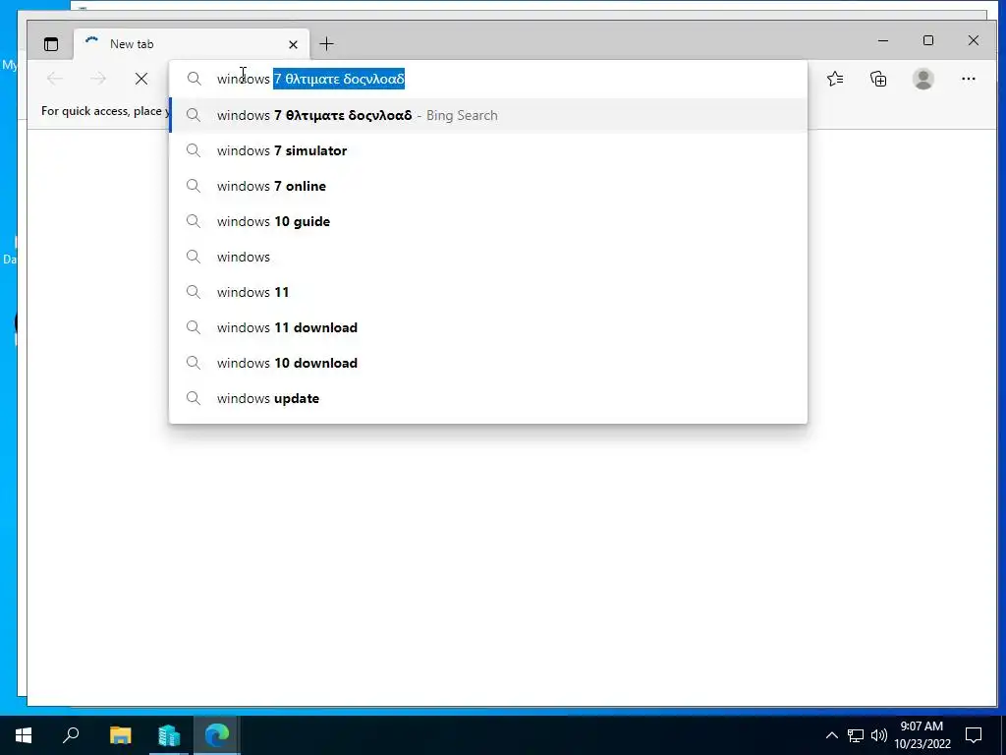Select the plain windows suggestion
This screenshot has height=755, width=1006.
[x=488, y=257]
